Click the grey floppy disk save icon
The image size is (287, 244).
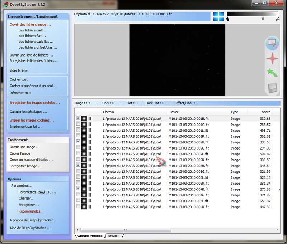click(272, 88)
